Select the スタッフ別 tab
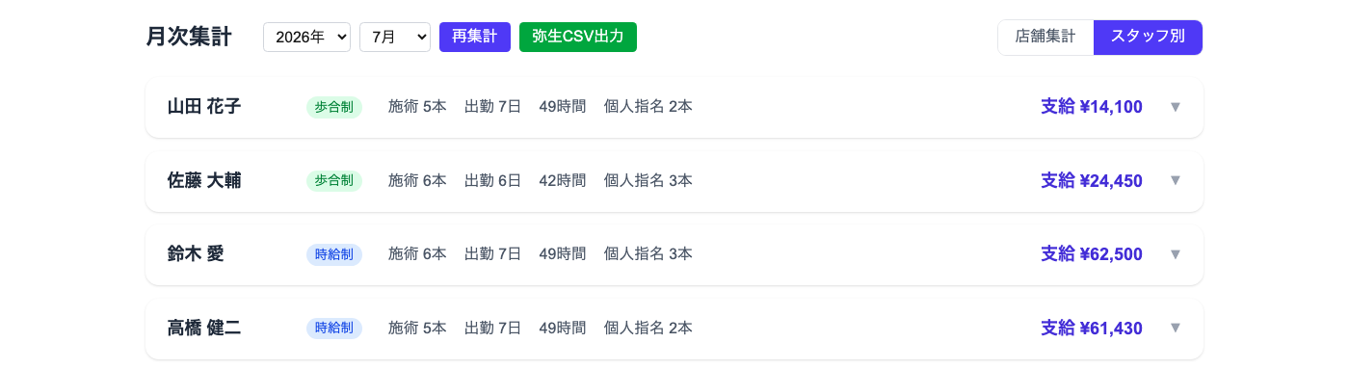The image size is (1349, 369). (1148, 37)
